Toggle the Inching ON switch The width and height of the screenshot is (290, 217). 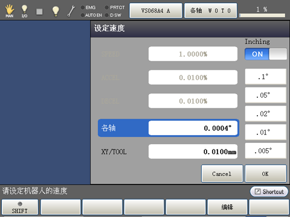[266, 54]
